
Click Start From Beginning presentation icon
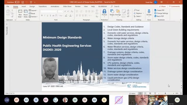point(31,2)
